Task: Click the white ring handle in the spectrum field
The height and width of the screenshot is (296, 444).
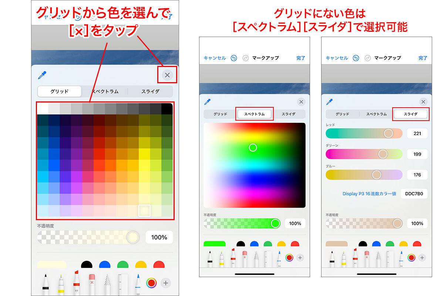Action: click(x=253, y=148)
